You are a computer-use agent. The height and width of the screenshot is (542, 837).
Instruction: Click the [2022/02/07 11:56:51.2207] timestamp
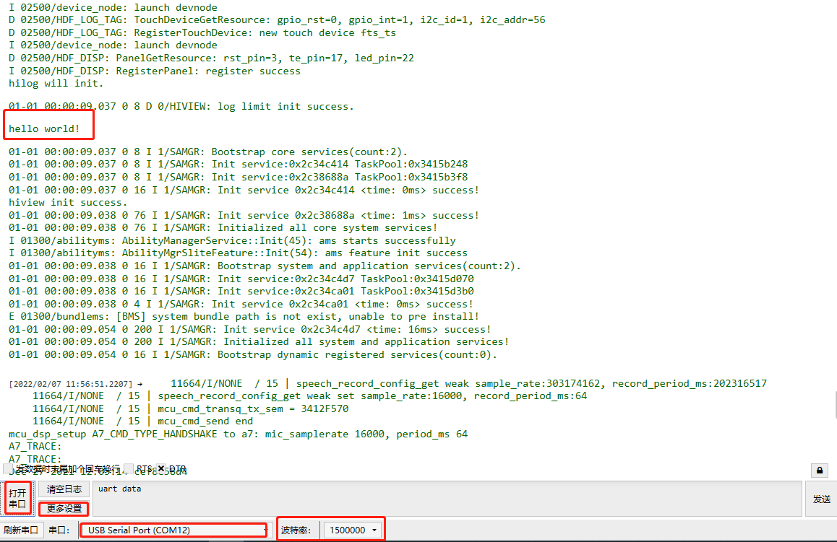point(70,384)
